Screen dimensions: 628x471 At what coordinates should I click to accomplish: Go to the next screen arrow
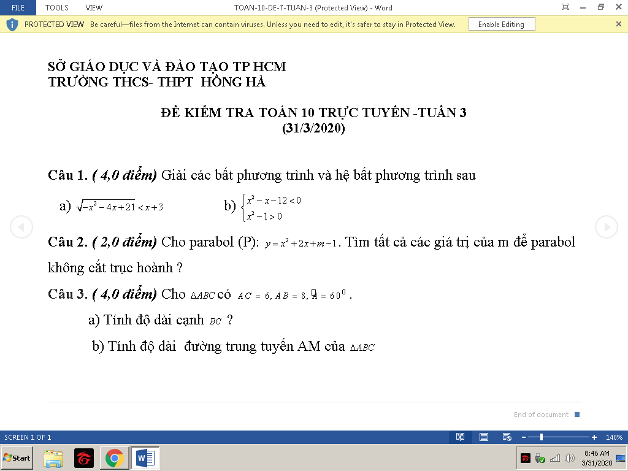607,227
